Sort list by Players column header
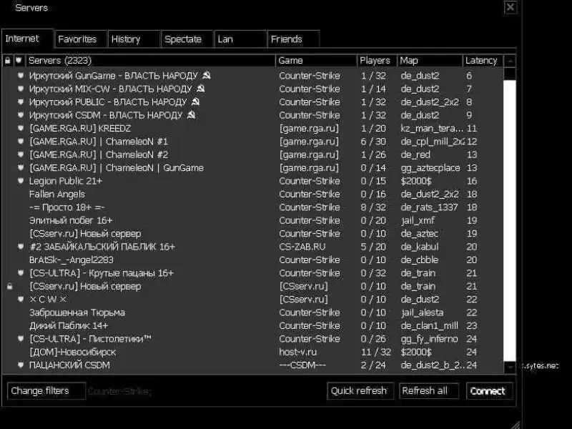The width and height of the screenshot is (572, 429). point(377,61)
